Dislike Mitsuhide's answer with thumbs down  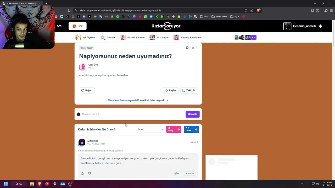click(x=89, y=173)
